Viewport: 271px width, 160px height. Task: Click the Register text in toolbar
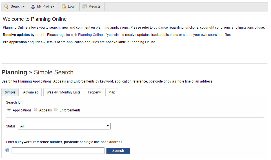(95, 6)
